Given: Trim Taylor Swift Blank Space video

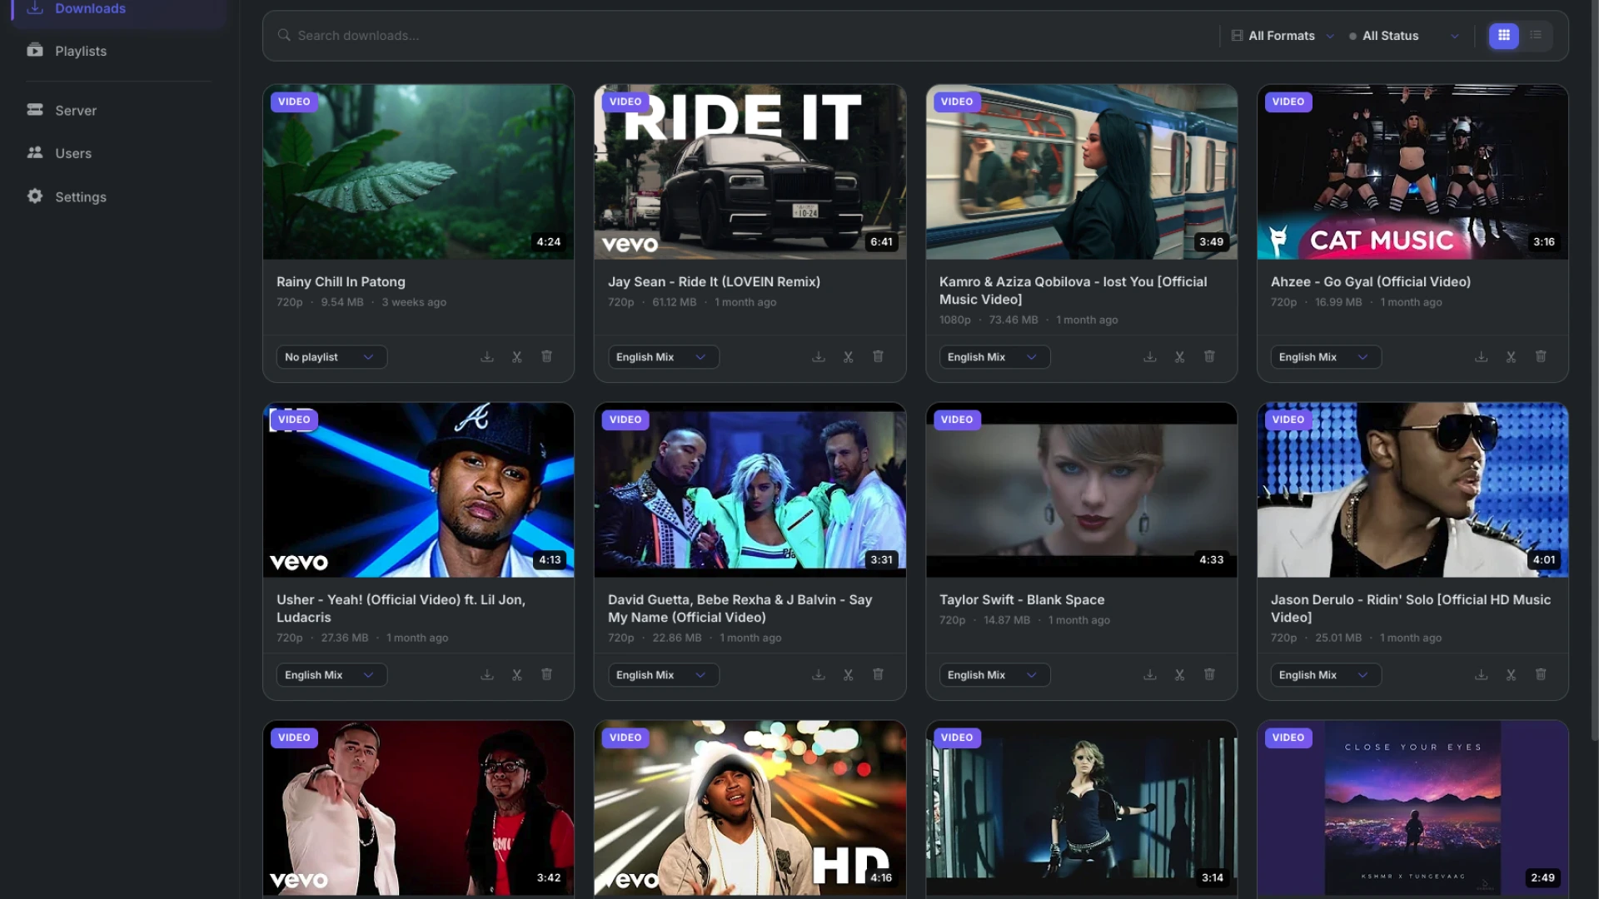Looking at the screenshot, I should tap(1180, 675).
